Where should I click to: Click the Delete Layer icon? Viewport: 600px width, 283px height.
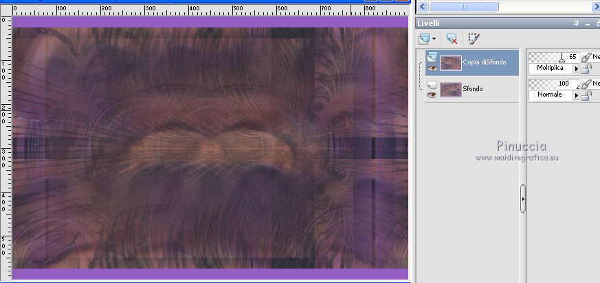(x=452, y=38)
